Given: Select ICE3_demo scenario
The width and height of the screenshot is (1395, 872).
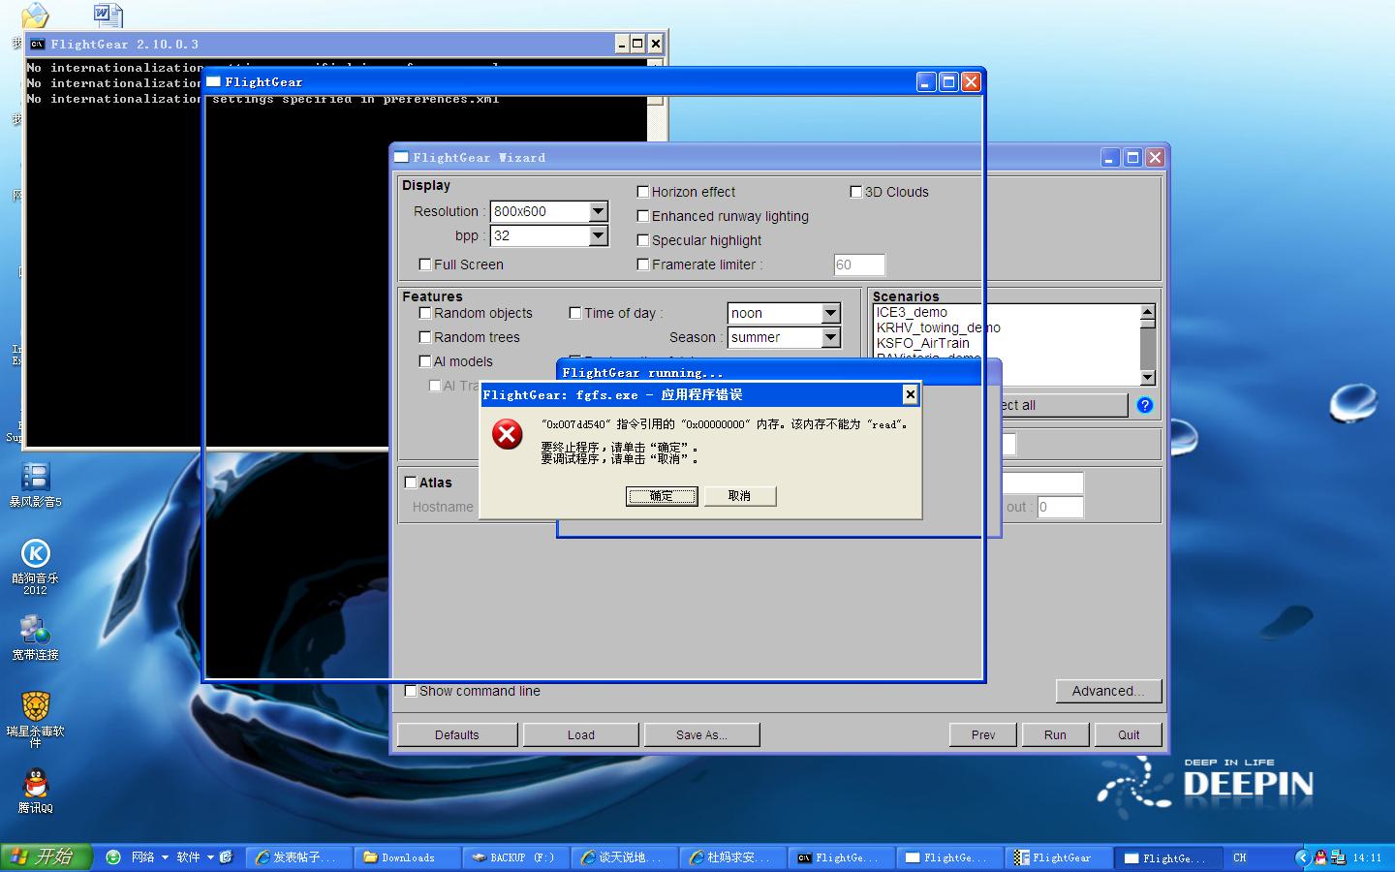Looking at the screenshot, I should [x=913, y=312].
